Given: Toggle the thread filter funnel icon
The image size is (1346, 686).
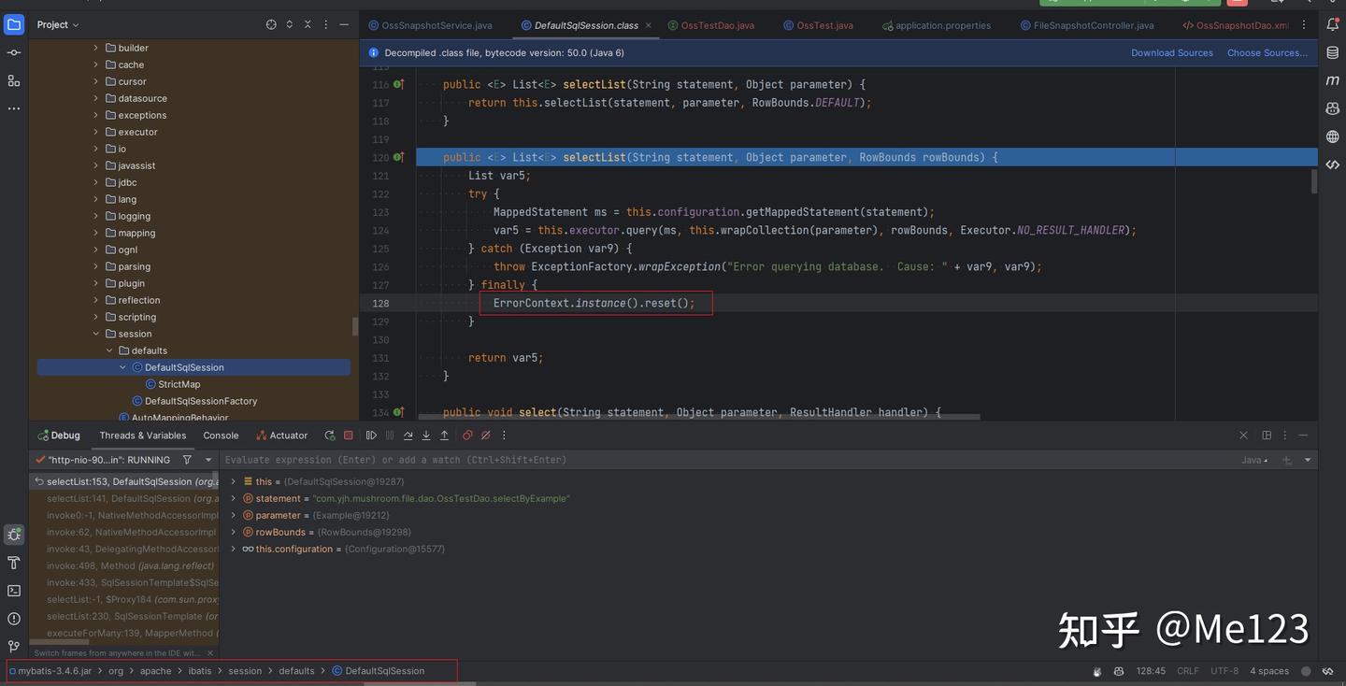Looking at the screenshot, I should 187,460.
